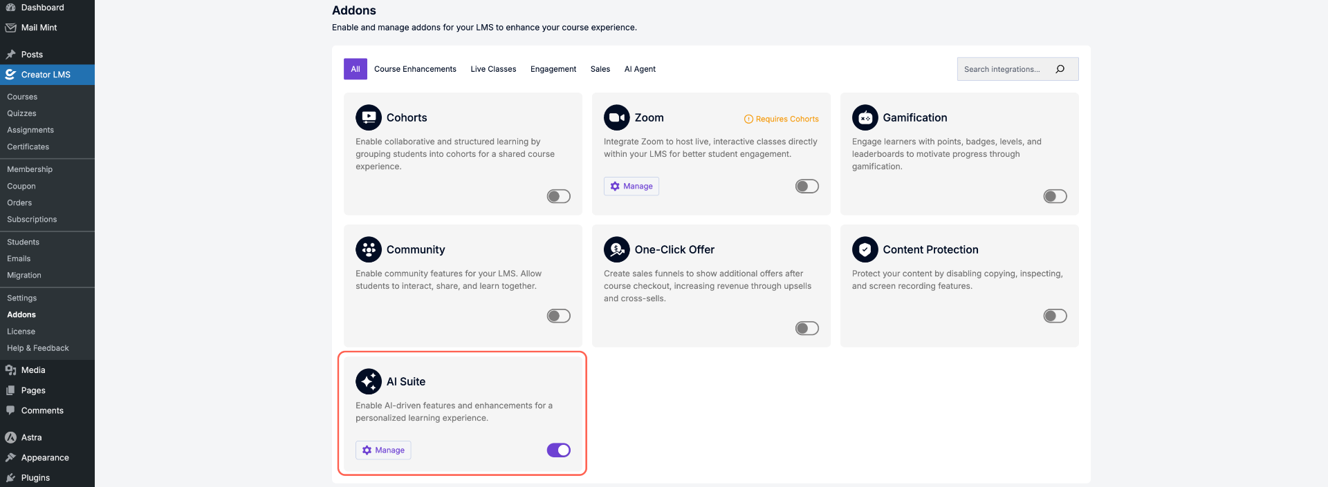This screenshot has height=487, width=1328.
Task: Go to Students page
Action: (x=24, y=242)
